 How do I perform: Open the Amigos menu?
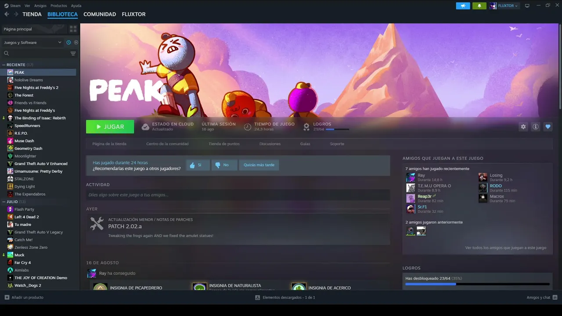pos(40,6)
